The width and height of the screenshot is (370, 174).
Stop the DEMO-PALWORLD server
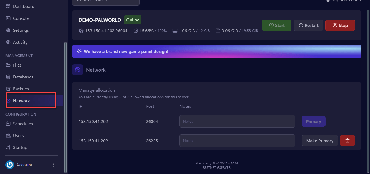(x=340, y=25)
